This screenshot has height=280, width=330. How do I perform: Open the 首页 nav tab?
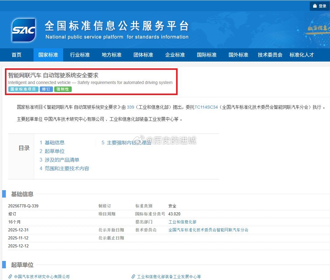(17, 55)
